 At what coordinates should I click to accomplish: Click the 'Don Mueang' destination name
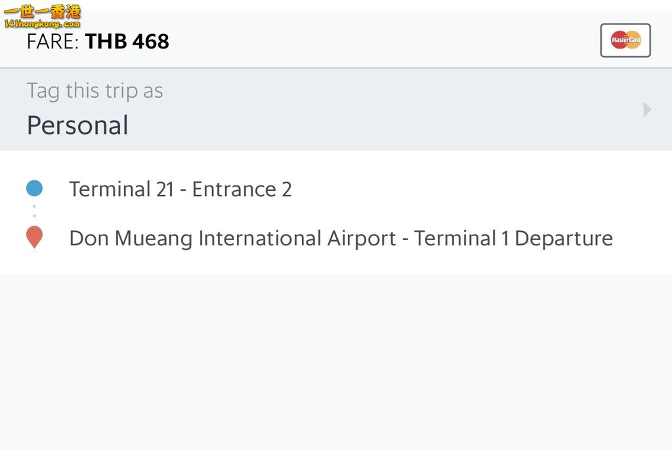click(x=131, y=238)
